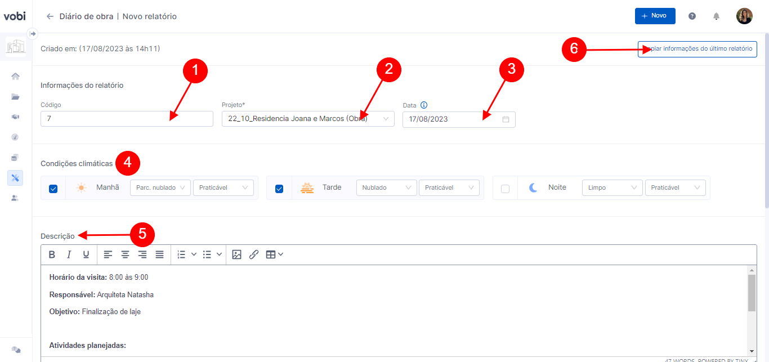Insert a bullet list in the editor
The width and height of the screenshot is (769, 362).
(207, 254)
